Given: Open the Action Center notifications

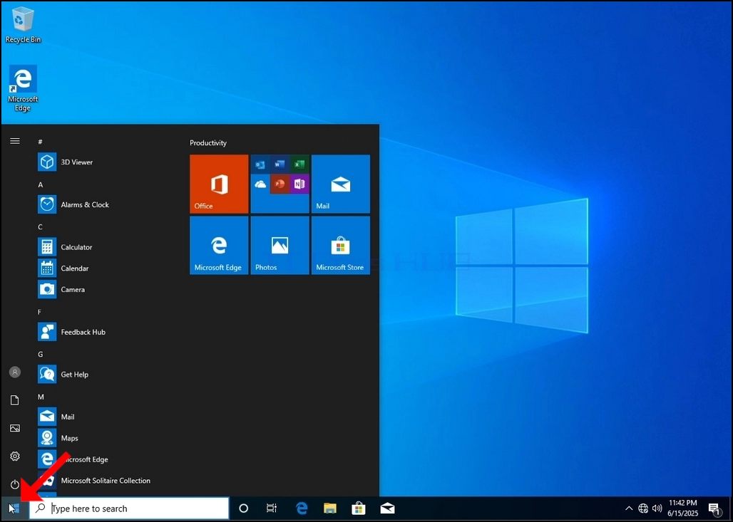Looking at the screenshot, I should [x=714, y=508].
